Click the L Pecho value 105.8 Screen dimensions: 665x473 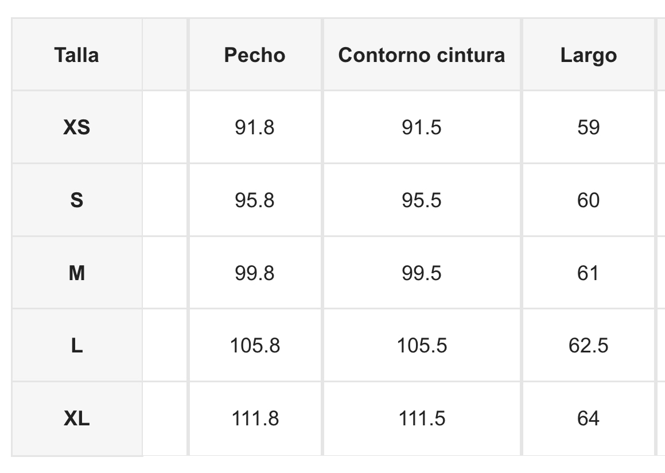(254, 346)
